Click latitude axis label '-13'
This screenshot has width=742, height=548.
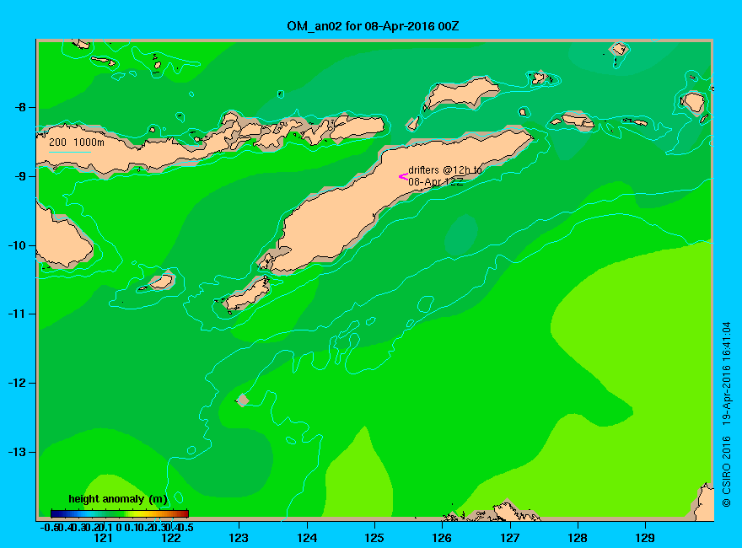(17, 452)
